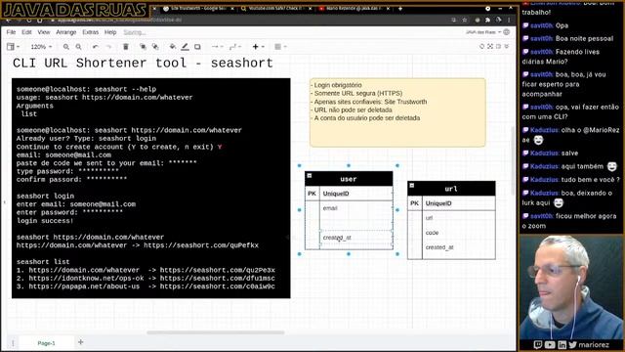The image size is (625, 352).
Task: Click the vertical canvas scrollbar
Action: (513, 159)
